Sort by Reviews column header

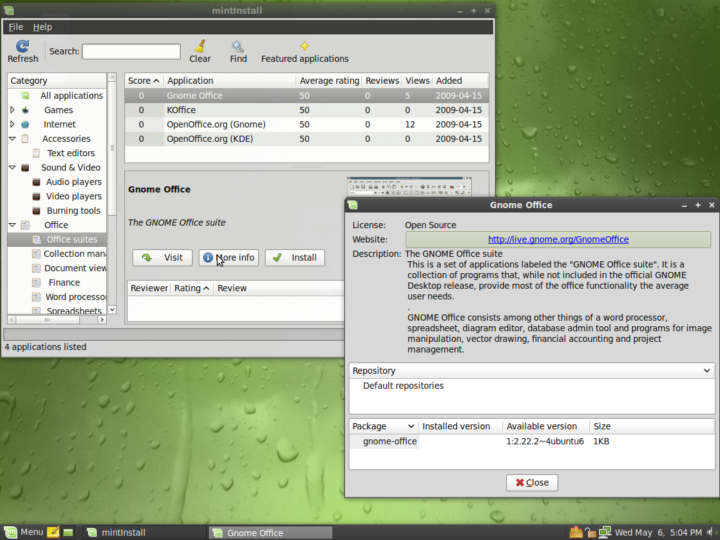(382, 81)
